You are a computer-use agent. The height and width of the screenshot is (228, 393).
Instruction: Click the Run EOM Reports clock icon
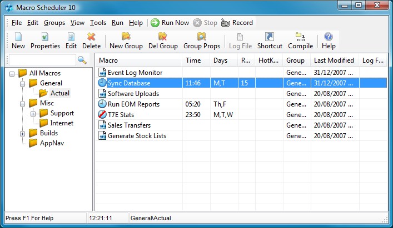coord(102,104)
